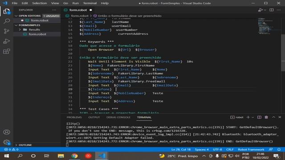Viewport: 285px width, 160px height.
Task: Open the Explorer view in activity bar
Action: coord(7,12)
